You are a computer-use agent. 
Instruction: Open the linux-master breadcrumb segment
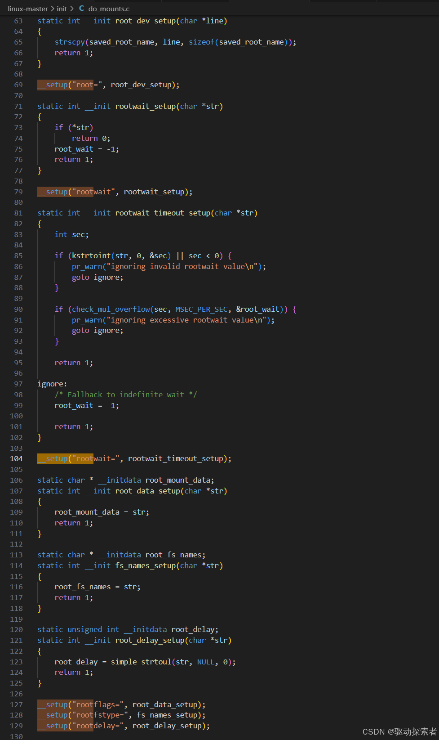(28, 9)
